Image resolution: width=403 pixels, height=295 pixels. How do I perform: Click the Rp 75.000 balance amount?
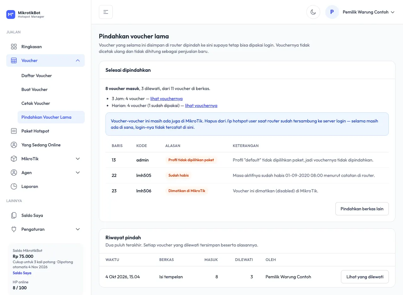click(x=23, y=256)
